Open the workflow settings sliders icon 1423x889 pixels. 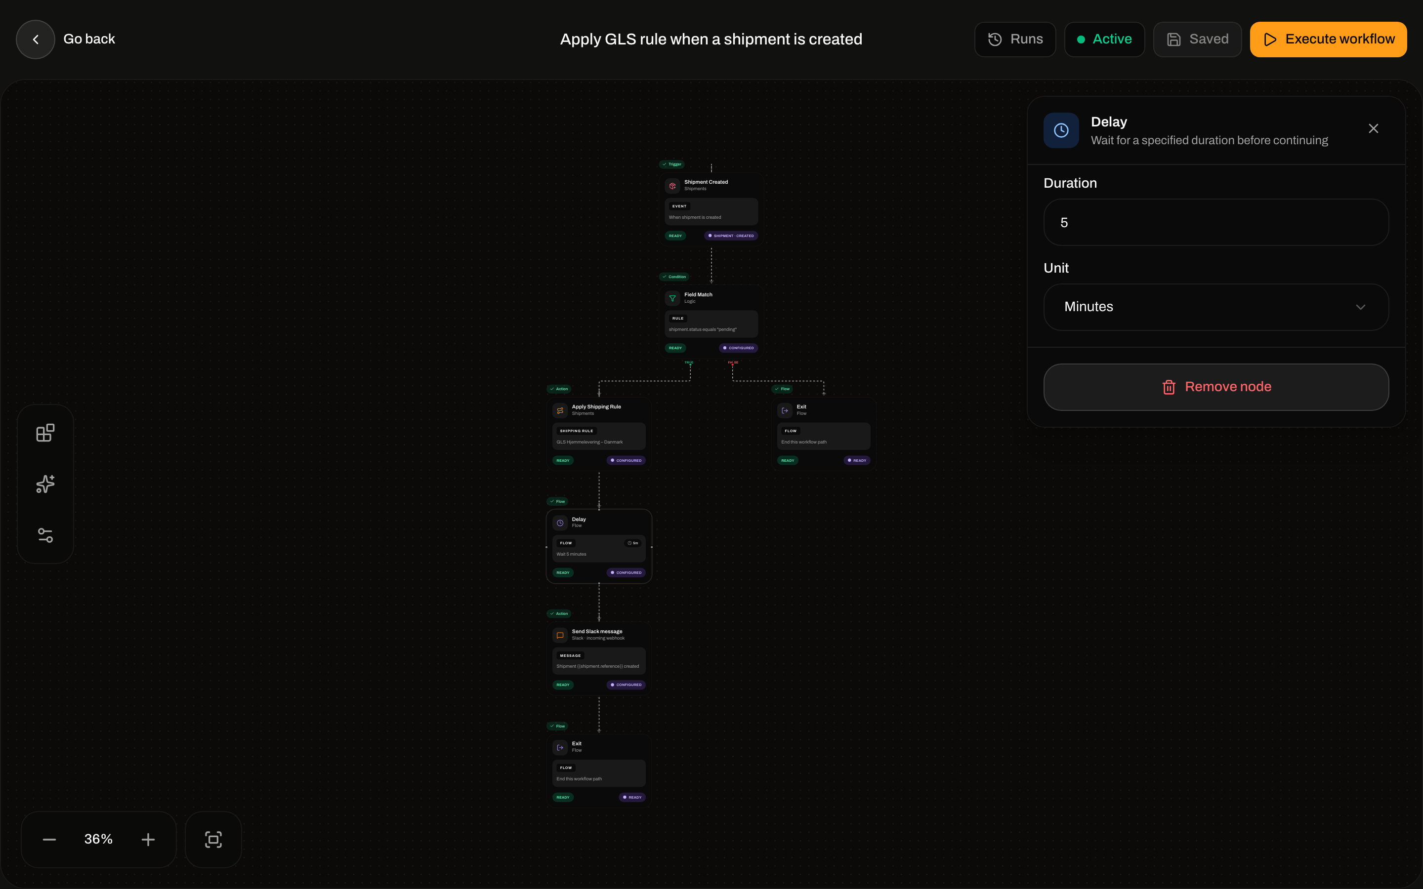45,535
